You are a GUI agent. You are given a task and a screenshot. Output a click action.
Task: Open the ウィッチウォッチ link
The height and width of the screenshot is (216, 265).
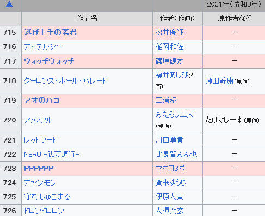pyautogui.click(x=49, y=61)
